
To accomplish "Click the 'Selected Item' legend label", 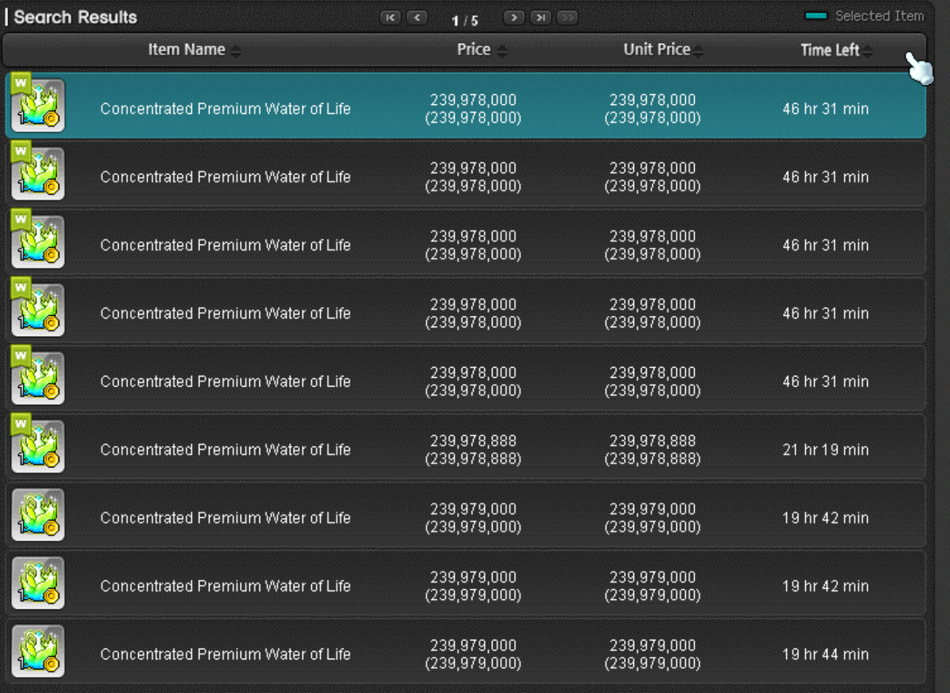I will point(879,15).
